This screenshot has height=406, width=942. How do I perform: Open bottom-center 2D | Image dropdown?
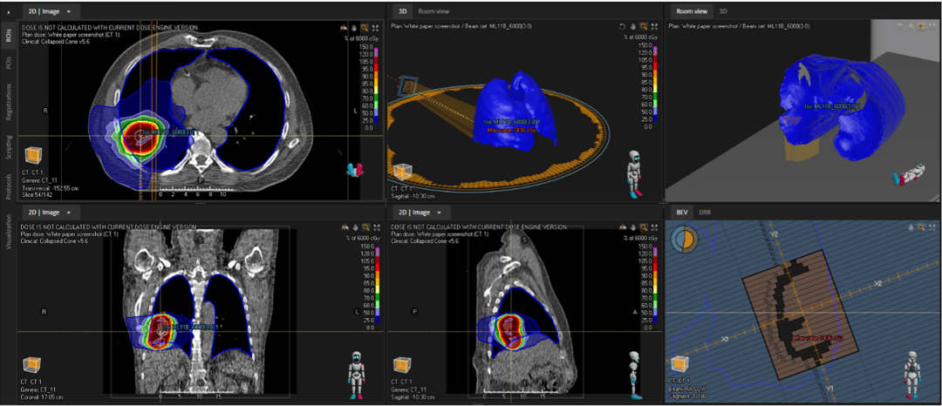[440, 212]
